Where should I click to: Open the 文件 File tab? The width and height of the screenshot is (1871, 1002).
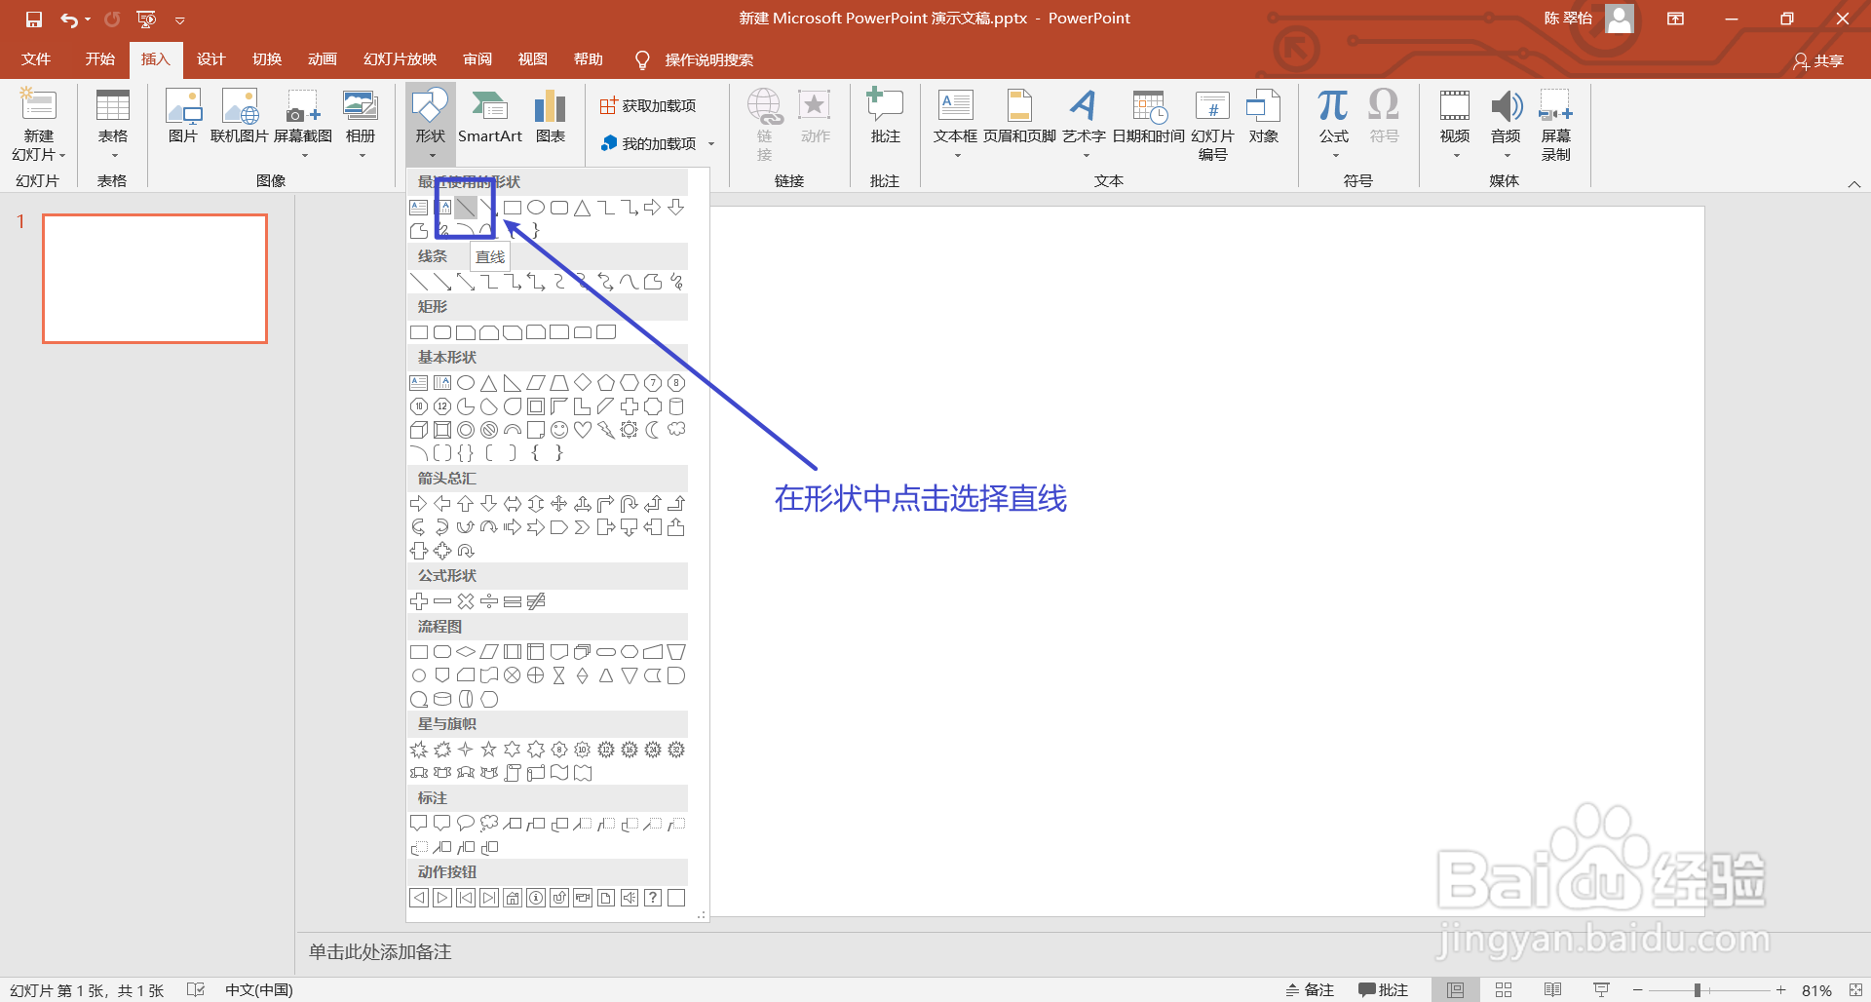coord(36,59)
